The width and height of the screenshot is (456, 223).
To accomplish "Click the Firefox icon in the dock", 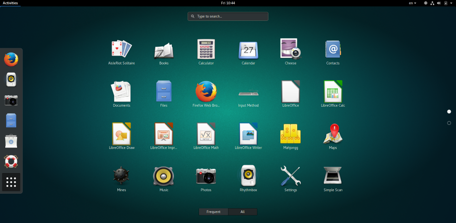I will coord(11,59).
